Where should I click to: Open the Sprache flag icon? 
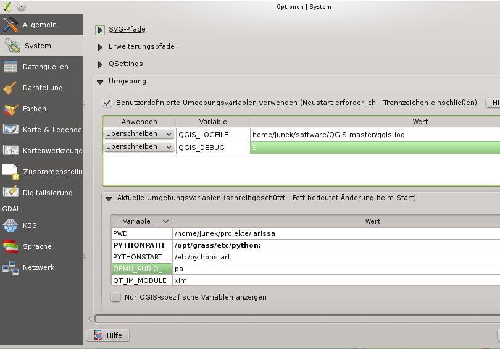click(x=10, y=246)
